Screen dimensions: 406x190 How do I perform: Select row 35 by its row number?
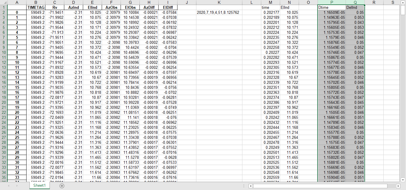(9, 177)
